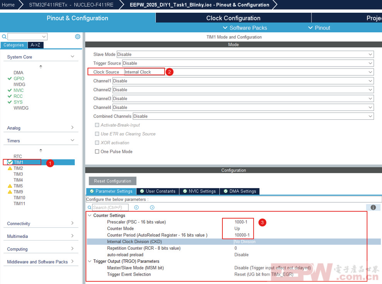Toggle the Activate-Break-Input checkbox

(x=97, y=125)
